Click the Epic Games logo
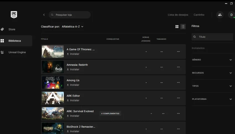 point(14,15)
